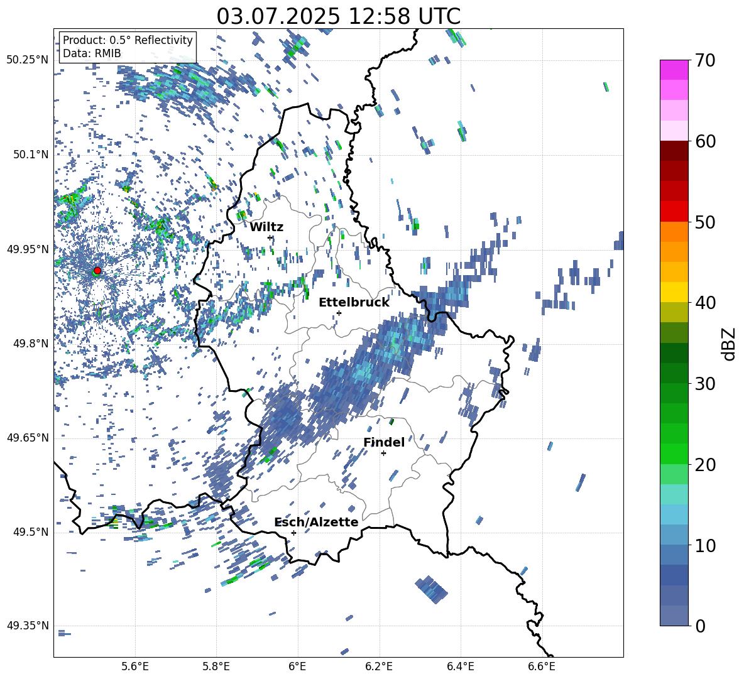The width and height of the screenshot is (744, 679).
Task: Click the 49.8°N latitude tick label
Action: click(30, 344)
